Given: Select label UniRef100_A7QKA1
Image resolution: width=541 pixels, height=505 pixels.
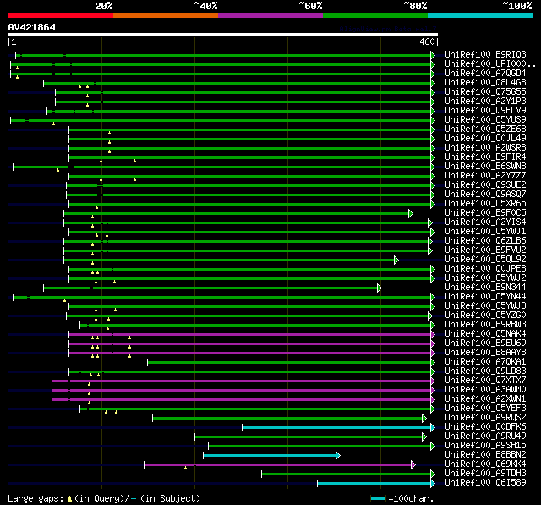Looking at the screenshot, I should tap(485, 362).
